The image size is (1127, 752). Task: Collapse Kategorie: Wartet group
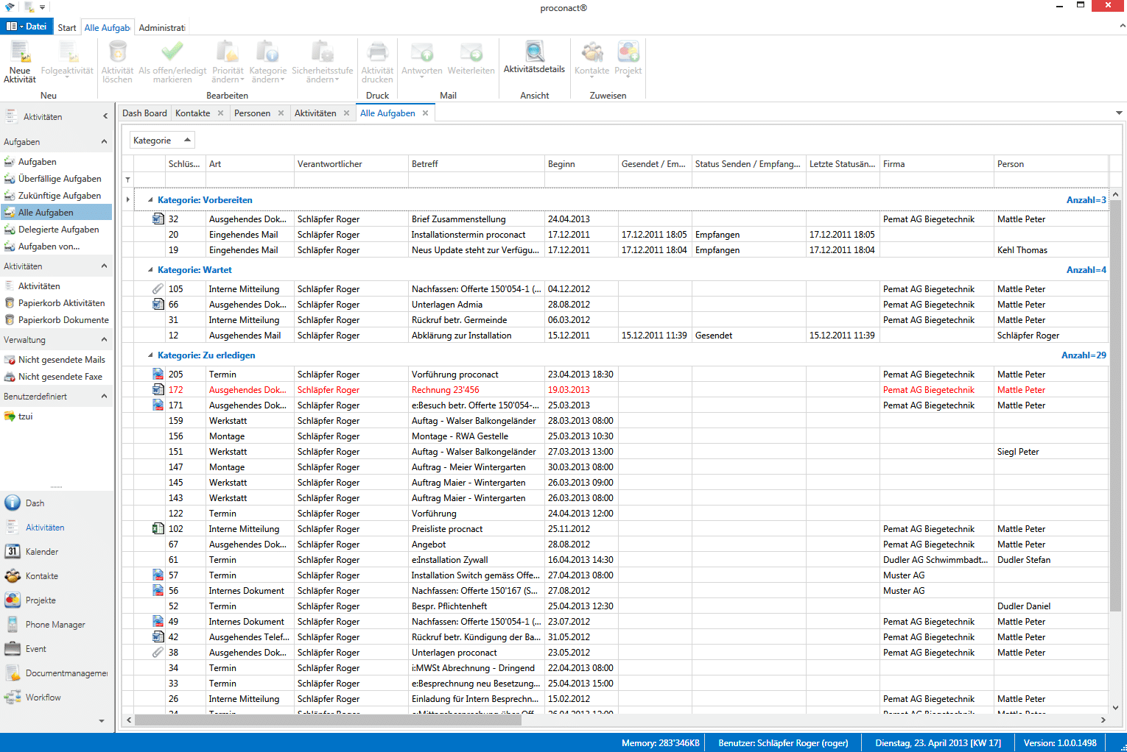[151, 270]
